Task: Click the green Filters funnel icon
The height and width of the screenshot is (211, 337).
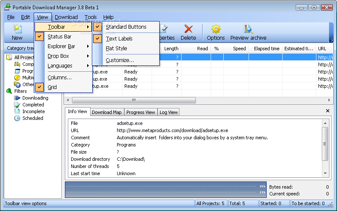Action: point(9,91)
